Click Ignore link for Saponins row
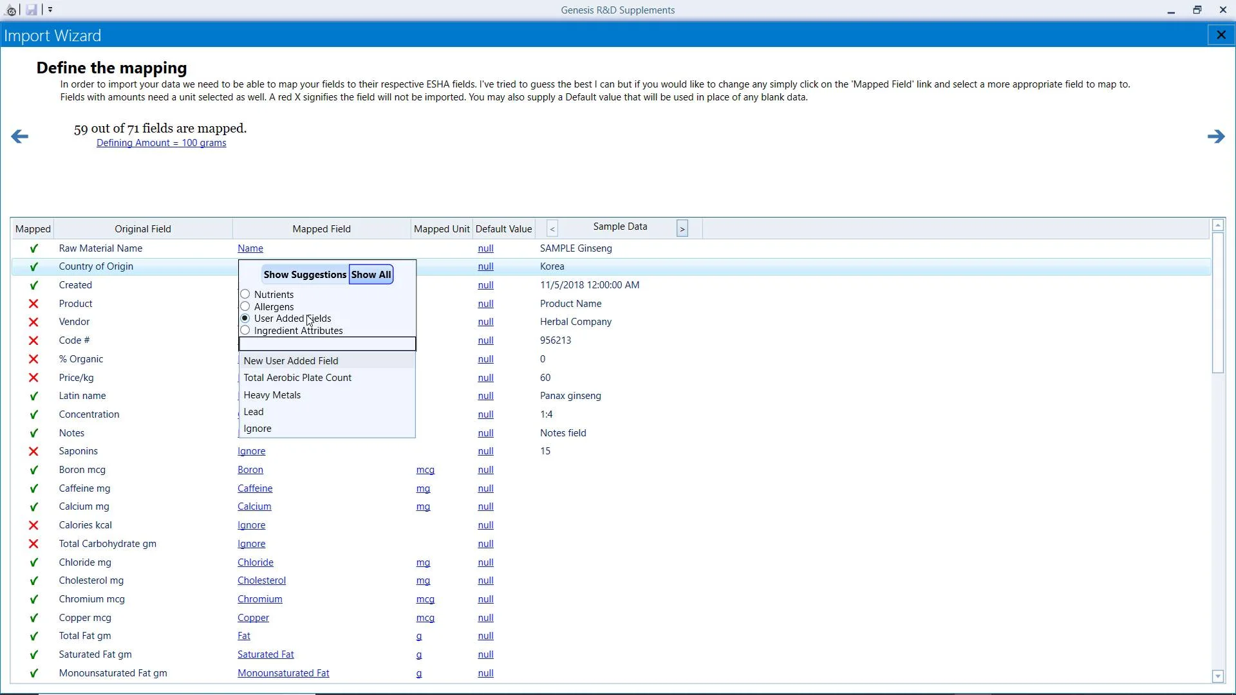The image size is (1236, 695). point(252,451)
